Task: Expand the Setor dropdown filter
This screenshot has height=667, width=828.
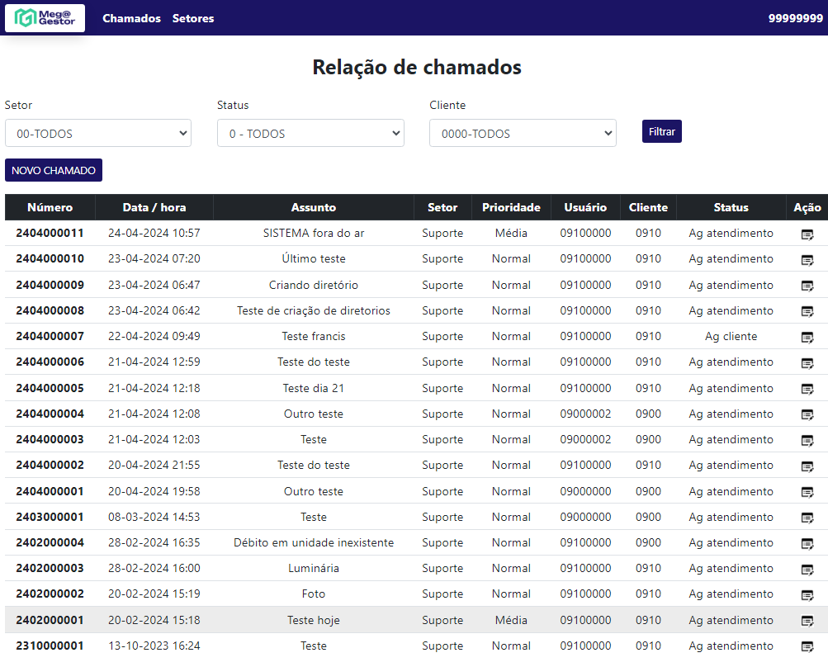Action: (98, 134)
